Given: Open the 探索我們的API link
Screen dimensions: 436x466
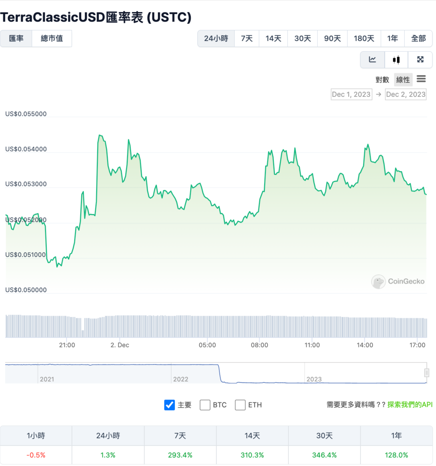Looking at the screenshot, I should [410, 405].
